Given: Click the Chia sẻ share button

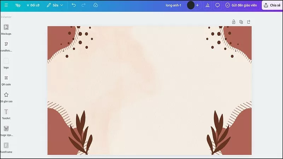Looking at the screenshot, I should (x=272, y=5).
